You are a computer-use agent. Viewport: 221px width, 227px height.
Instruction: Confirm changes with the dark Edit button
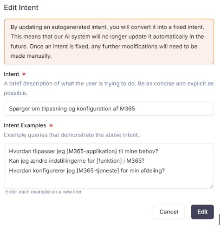point(202,212)
